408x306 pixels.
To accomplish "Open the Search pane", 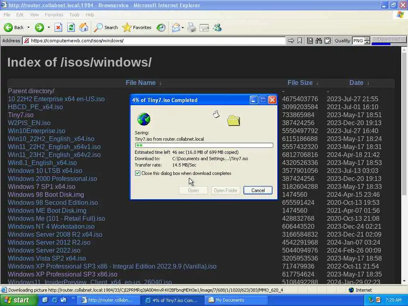I will [x=106, y=27].
